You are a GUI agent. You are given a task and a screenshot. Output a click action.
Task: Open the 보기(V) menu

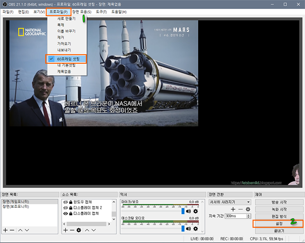pos(39,12)
